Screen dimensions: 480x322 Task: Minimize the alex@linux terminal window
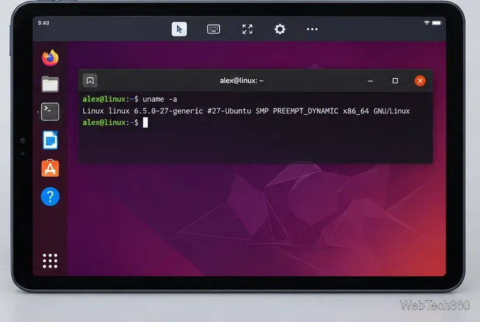coord(370,81)
